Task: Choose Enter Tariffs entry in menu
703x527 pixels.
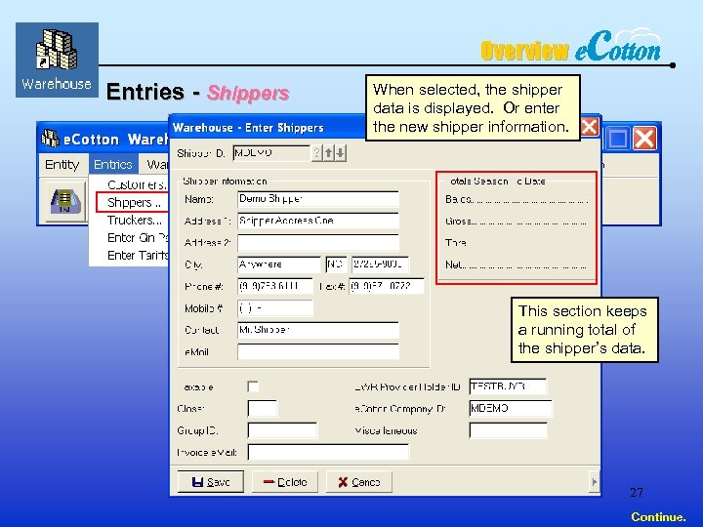Action: click(x=138, y=255)
